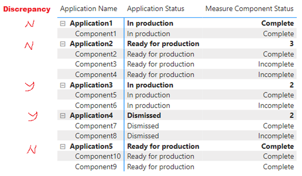302x176 pixels.
Task: Collapse the Application4 row
Action: [x=63, y=116]
